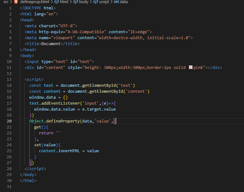Click the "UTF-8" charset value
Screen dimensions: 244x192
[67, 26]
